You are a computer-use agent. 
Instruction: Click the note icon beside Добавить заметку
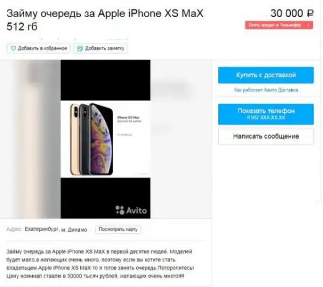[x=80, y=48]
